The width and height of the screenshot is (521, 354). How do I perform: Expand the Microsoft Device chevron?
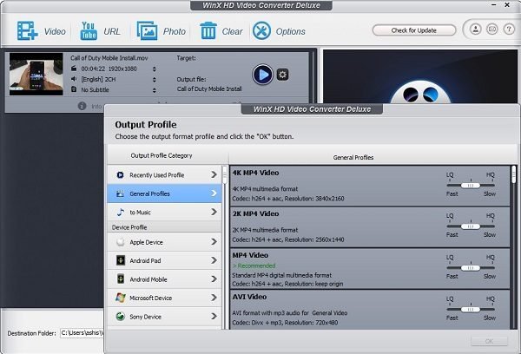click(214, 298)
